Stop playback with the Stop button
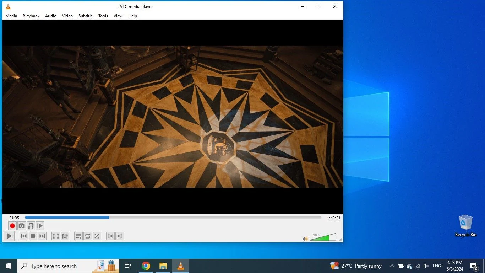This screenshot has height=273, width=485. click(x=33, y=236)
